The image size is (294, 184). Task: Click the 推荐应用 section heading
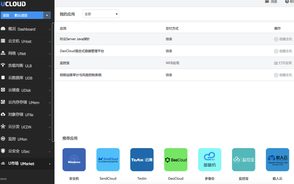[70, 138]
